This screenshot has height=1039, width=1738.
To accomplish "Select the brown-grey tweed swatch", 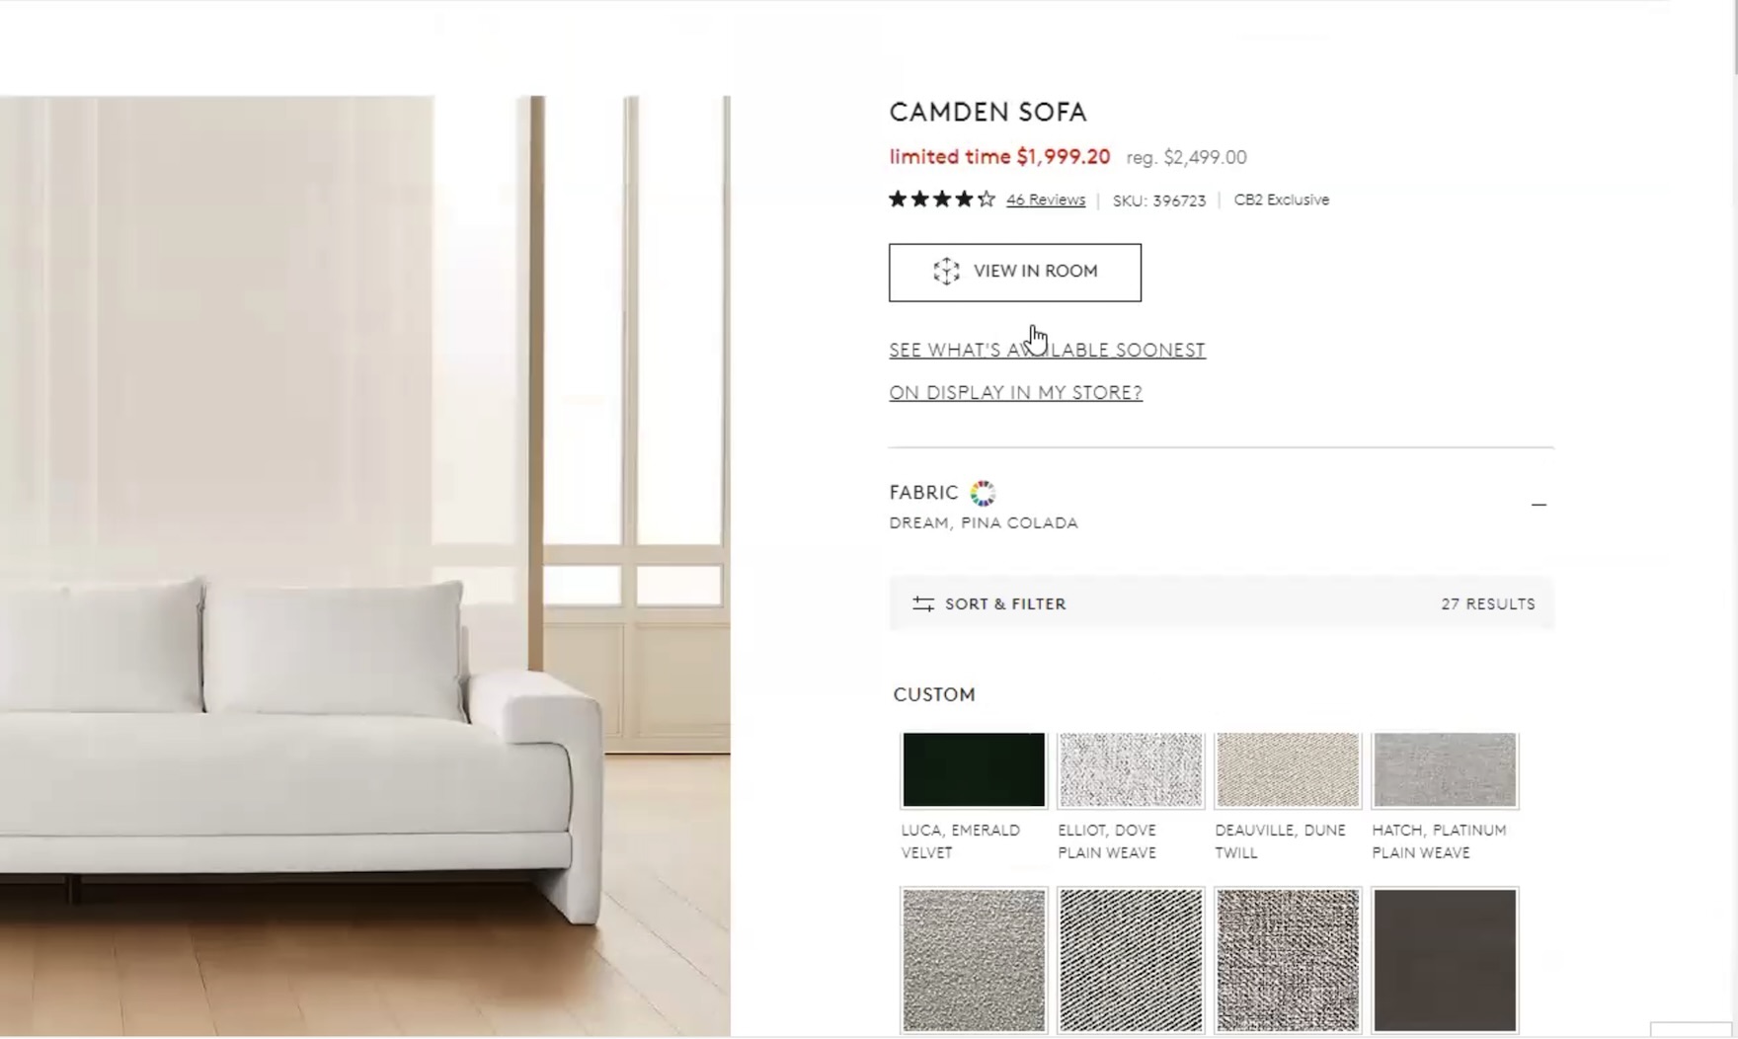I will (1288, 960).
